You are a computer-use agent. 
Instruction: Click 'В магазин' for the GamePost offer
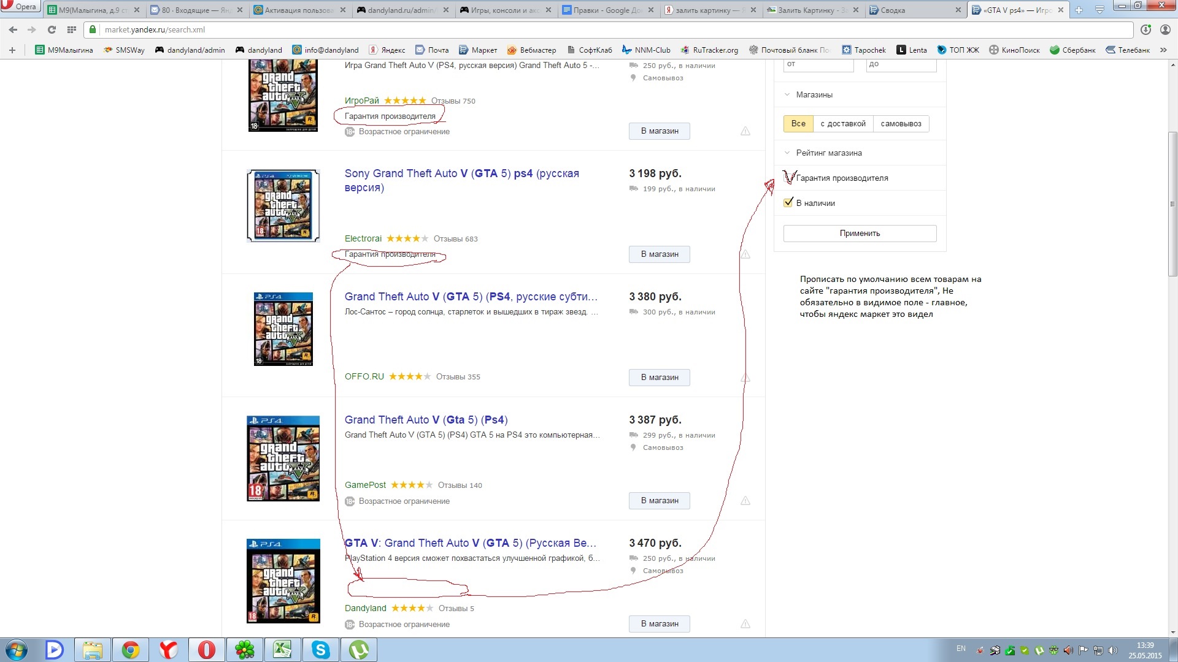(x=659, y=500)
